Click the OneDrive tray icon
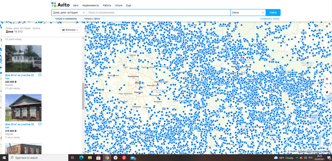This screenshot has width=332, height=161. (x=301, y=158)
